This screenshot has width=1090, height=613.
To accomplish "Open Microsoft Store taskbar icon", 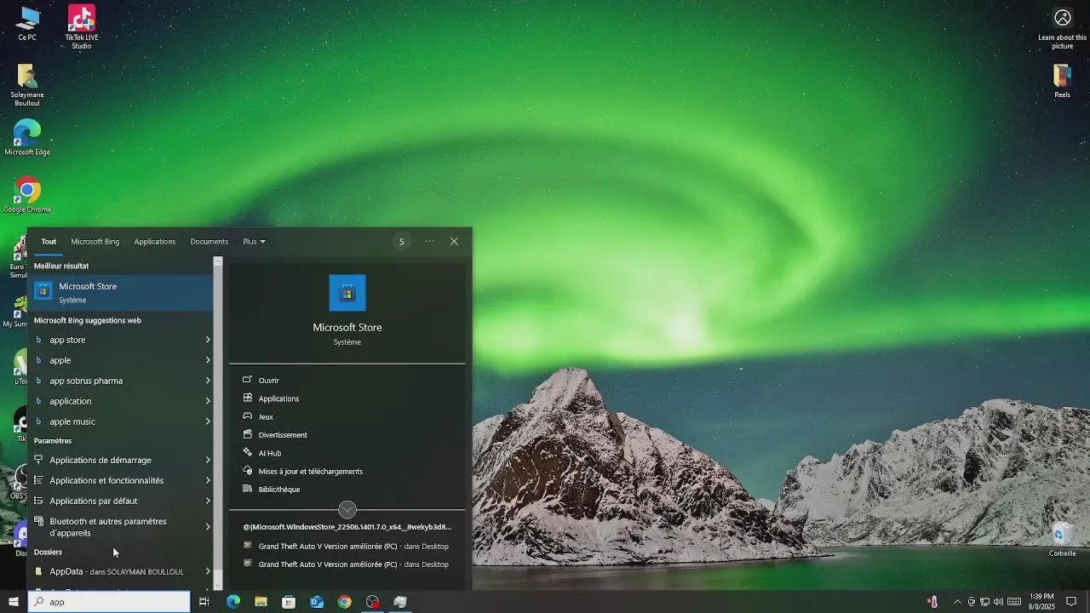I will (289, 602).
